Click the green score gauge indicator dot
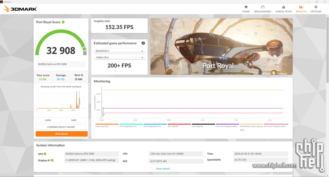Viewport: 329px width, 177px height. click(x=84, y=49)
